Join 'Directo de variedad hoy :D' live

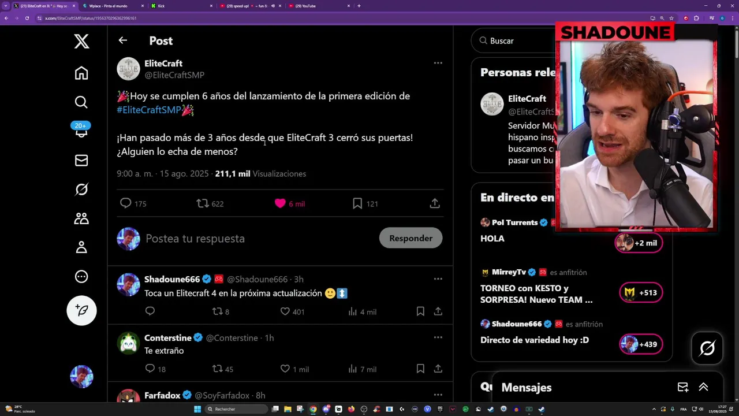click(x=641, y=344)
